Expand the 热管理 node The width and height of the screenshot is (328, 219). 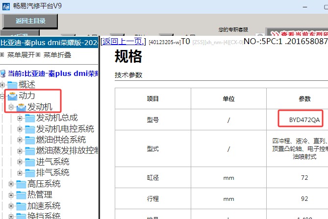pos(11,195)
